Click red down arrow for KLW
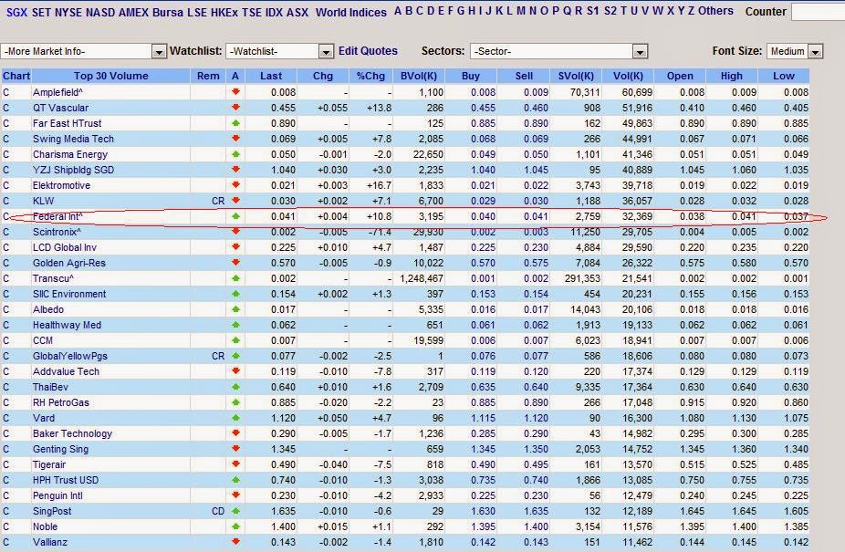Viewport: 845px width, 552px height. (235, 201)
